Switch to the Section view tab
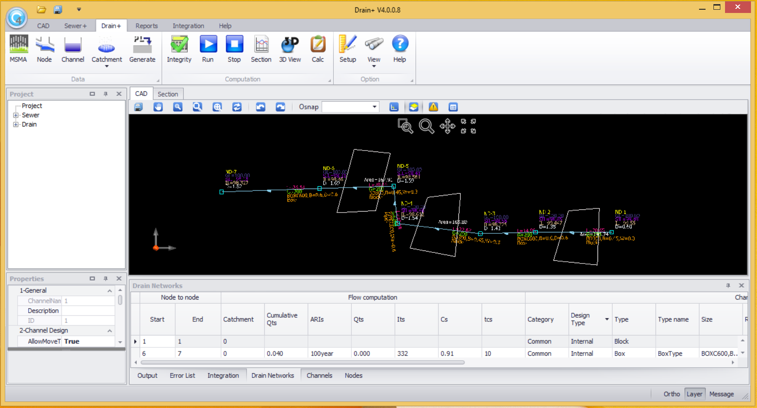The height and width of the screenshot is (408, 757). [x=168, y=94]
